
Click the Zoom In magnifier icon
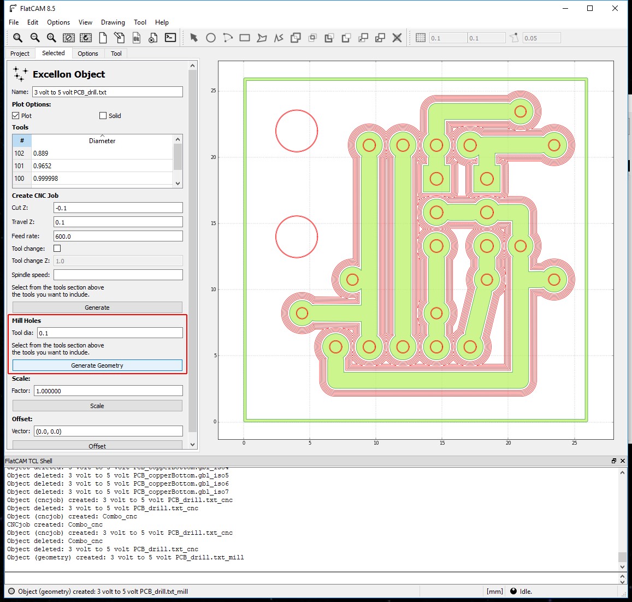click(x=51, y=38)
